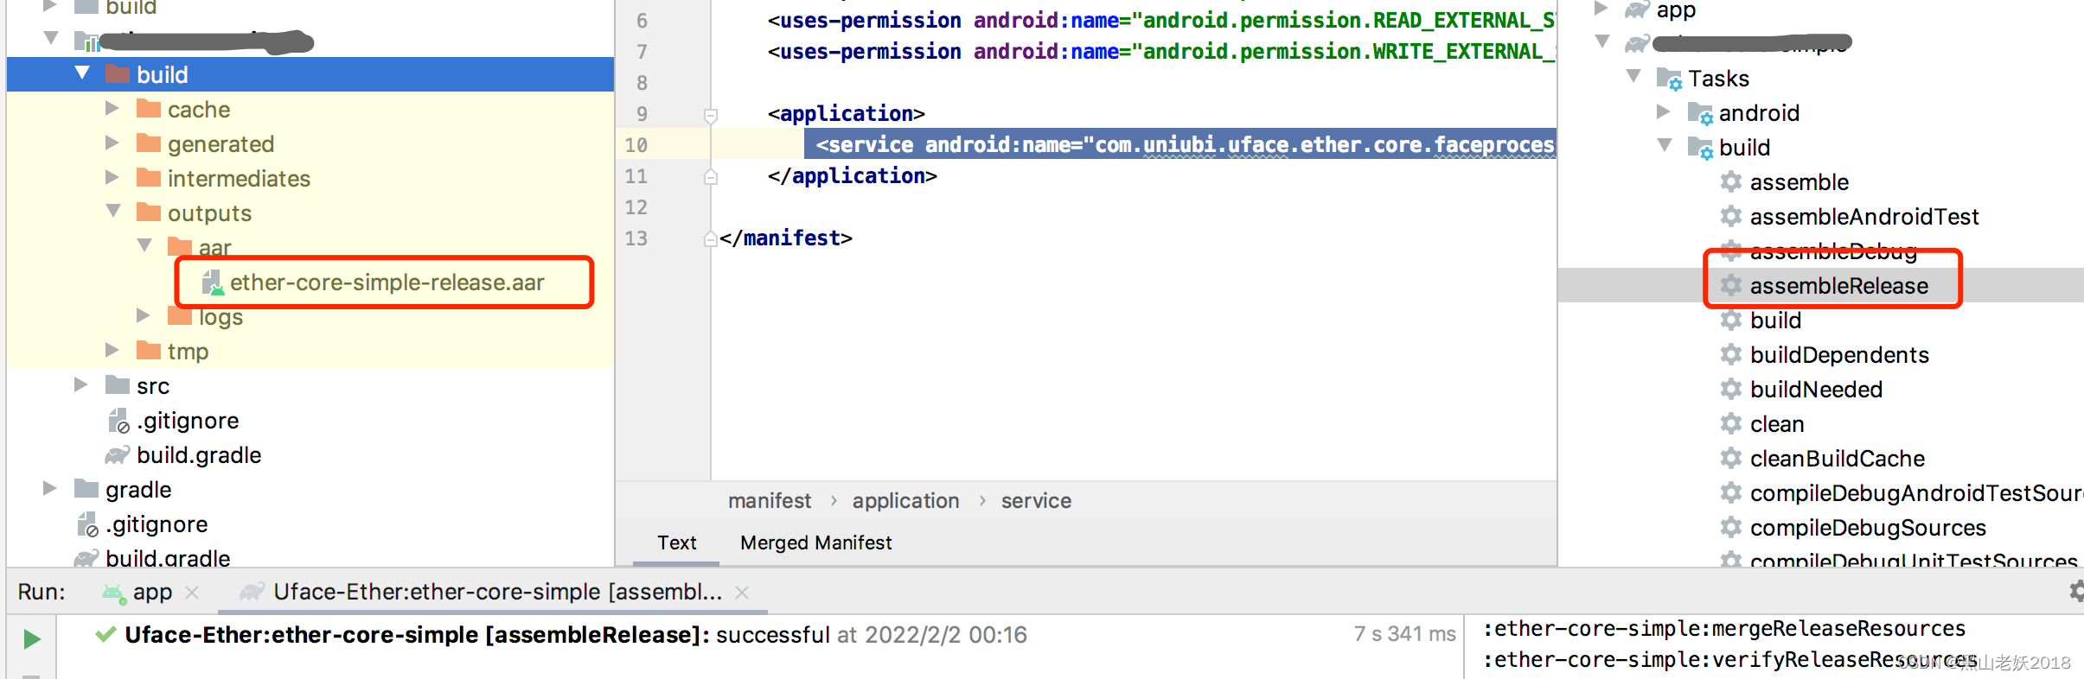Click the clean task gear icon
The width and height of the screenshot is (2084, 679).
point(1730,423)
